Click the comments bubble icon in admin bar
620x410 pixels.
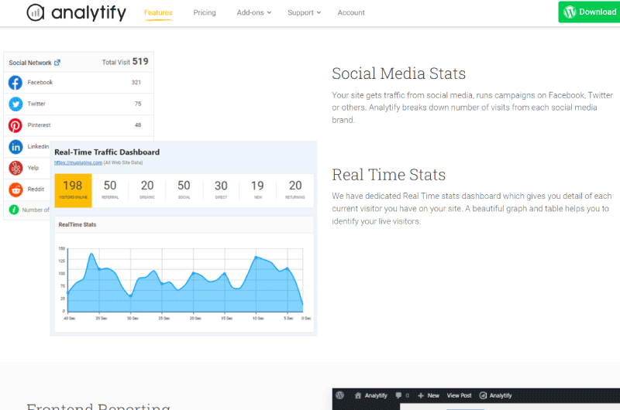point(398,395)
